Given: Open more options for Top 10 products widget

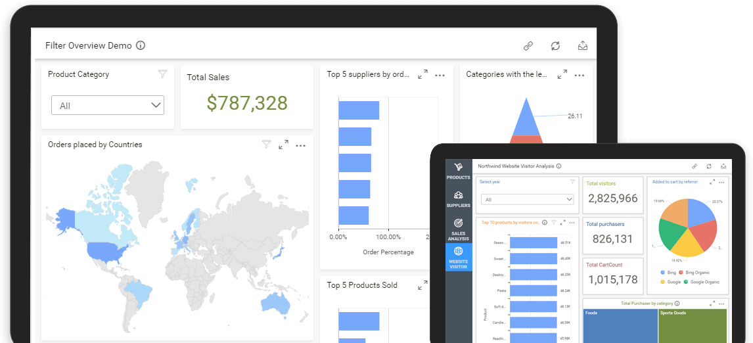Looking at the screenshot, I should point(572,222).
